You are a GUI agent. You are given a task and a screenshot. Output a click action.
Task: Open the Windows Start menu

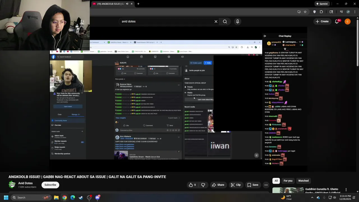click(6, 198)
